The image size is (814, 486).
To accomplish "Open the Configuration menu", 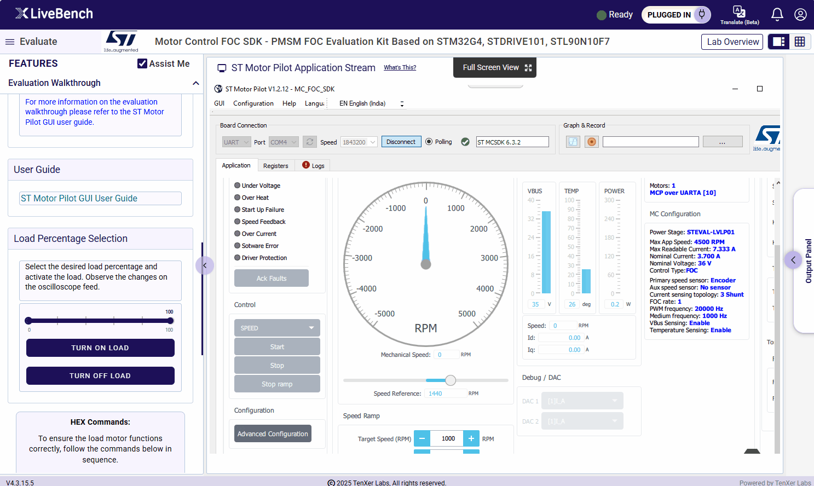I will 253,103.
